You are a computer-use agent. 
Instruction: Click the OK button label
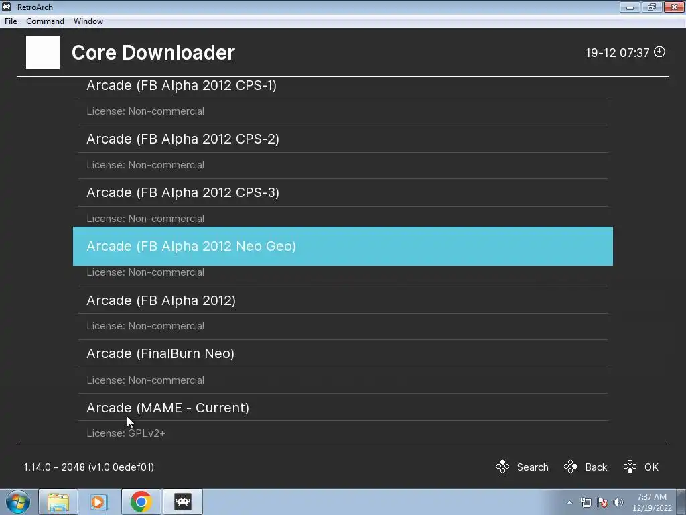pyautogui.click(x=651, y=467)
